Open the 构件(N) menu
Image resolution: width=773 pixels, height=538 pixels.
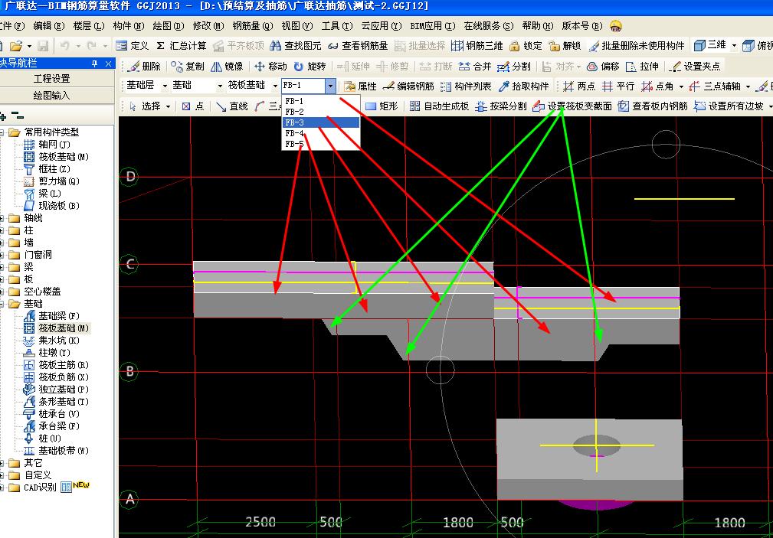tap(129, 26)
